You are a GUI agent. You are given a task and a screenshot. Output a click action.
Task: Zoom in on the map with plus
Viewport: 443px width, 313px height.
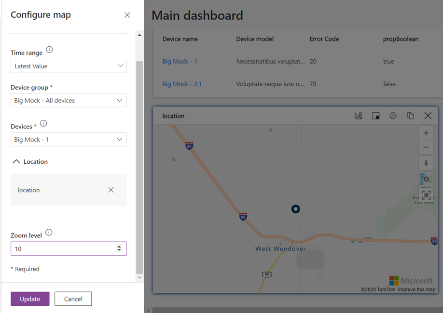click(x=426, y=133)
